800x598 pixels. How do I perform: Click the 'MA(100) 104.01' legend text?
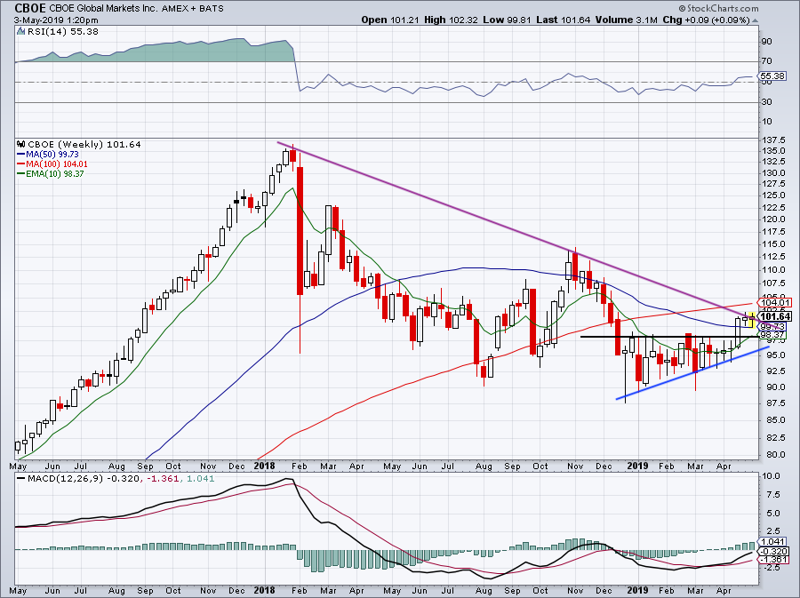(x=57, y=163)
